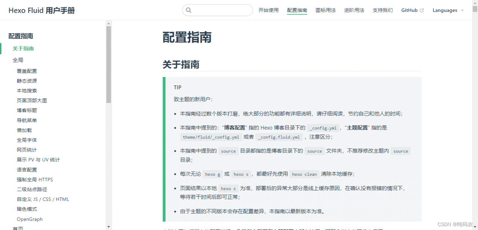Open 懒加载 in the sidebar
This screenshot has height=230, width=478.
click(24, 130)
